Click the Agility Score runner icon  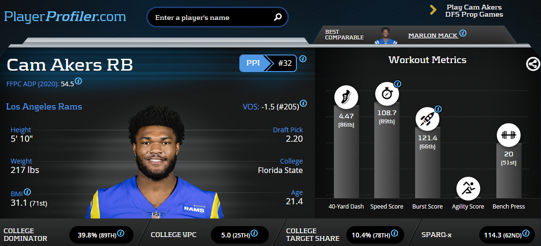click(x=468, y=189)
